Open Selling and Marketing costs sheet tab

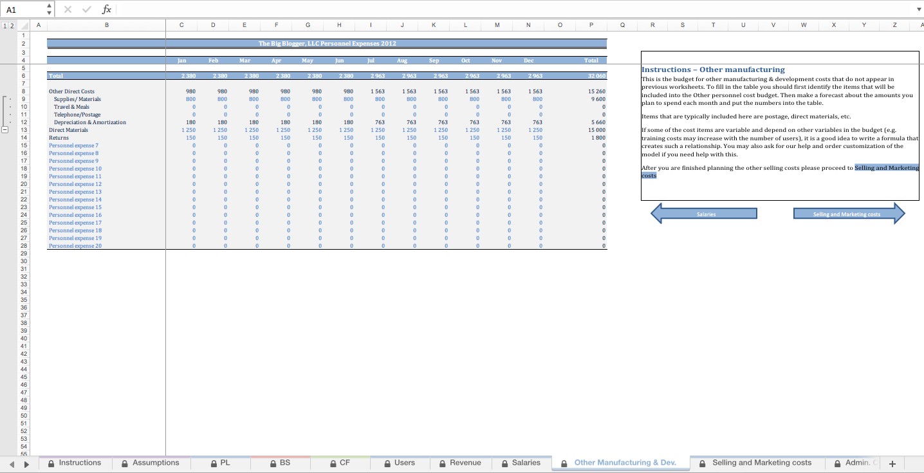pyautogui.click(x=756, y=463)
